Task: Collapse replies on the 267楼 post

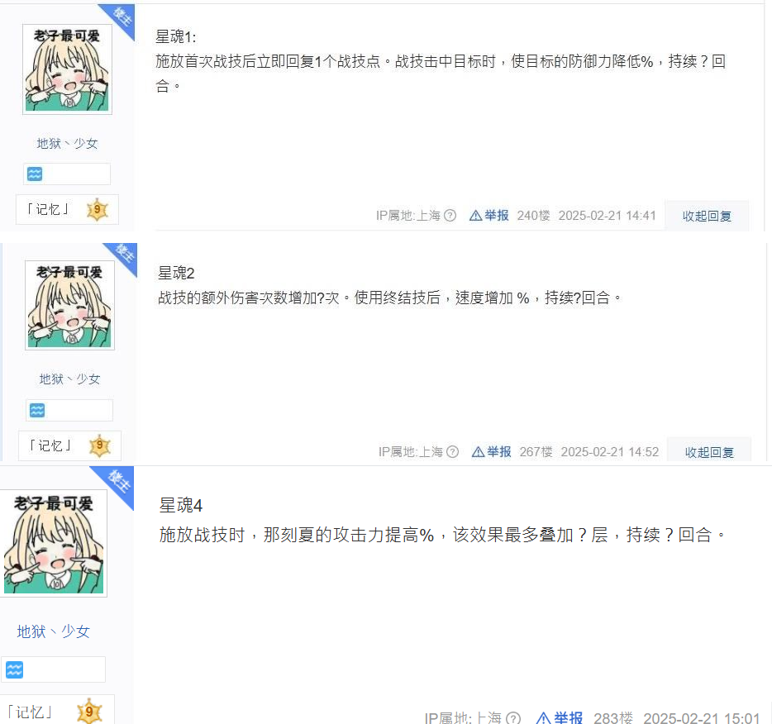Action: pos(709,452)
